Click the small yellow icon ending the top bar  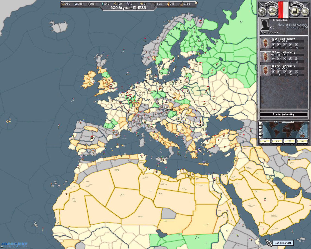click(196, 3)
